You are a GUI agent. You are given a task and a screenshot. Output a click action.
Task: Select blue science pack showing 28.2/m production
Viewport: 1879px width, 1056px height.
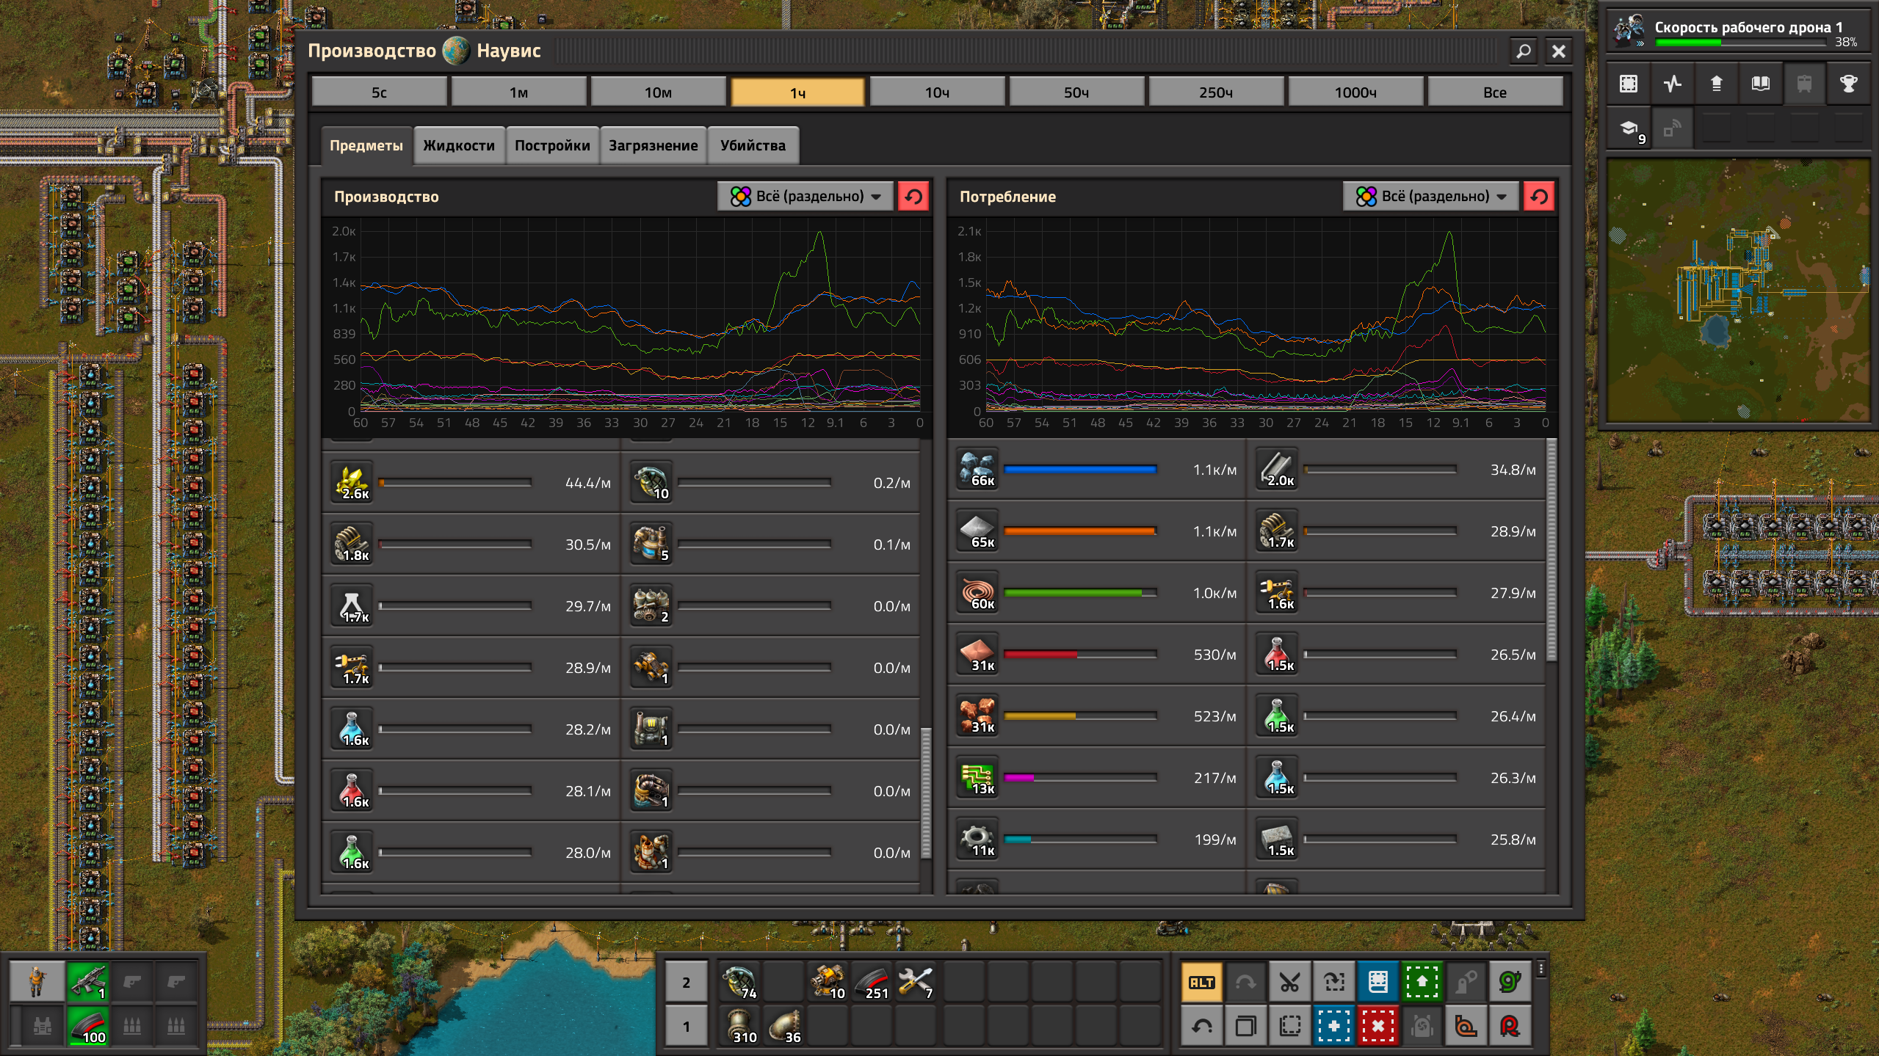[352, 729]
